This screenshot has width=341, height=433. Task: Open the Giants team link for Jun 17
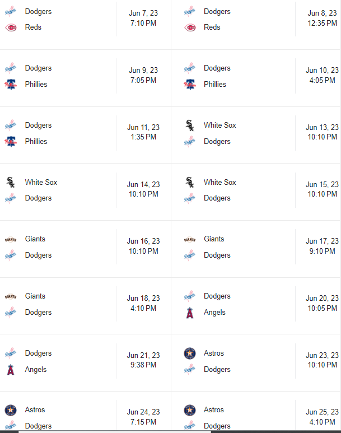click(214, 239)
